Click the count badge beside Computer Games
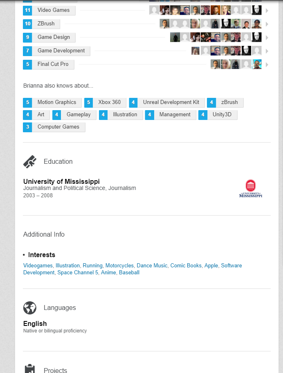Viewport: 283px width, 373px height. click(27, 127)
